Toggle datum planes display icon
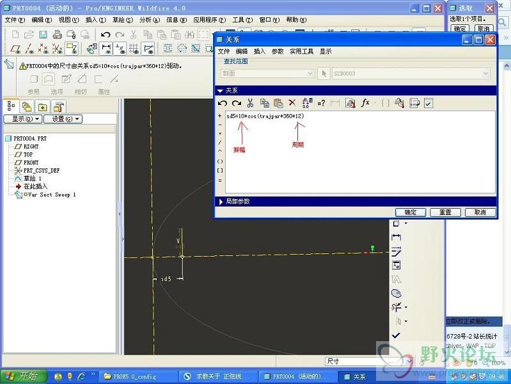511x384 pixels. tap(15, 49)
